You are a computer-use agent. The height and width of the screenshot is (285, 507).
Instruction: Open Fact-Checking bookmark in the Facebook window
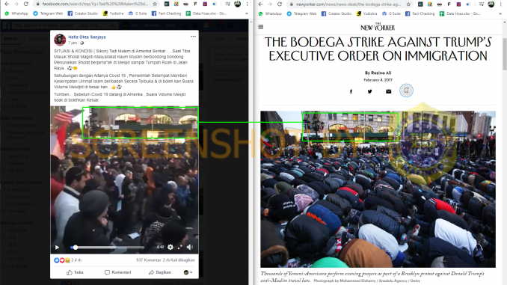167,13
